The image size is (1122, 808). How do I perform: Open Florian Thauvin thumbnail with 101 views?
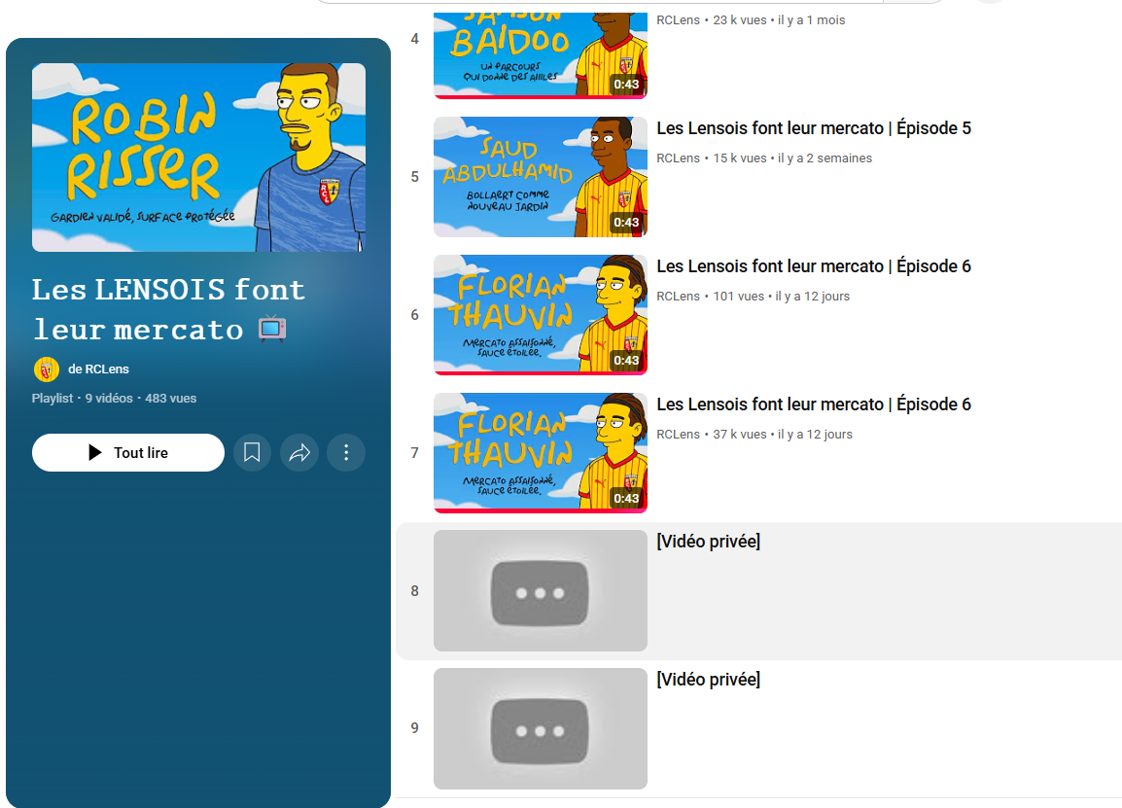click(541, 315)
